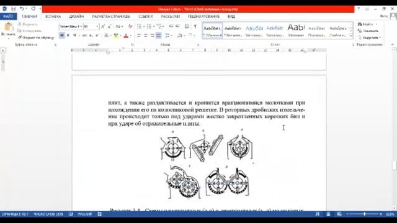Apply bulleted list
The height and width of the screenshot is (223, 397).
click(139, 26)
